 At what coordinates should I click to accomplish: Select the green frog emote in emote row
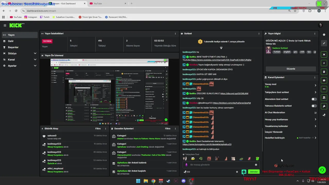tap(201, 159)
